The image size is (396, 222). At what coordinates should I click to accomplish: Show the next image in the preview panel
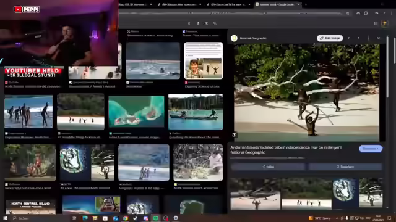(358, 38)
